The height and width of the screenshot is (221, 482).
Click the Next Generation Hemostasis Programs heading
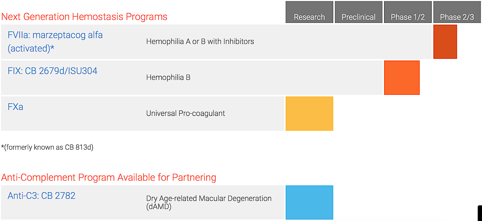coord(84,17)
